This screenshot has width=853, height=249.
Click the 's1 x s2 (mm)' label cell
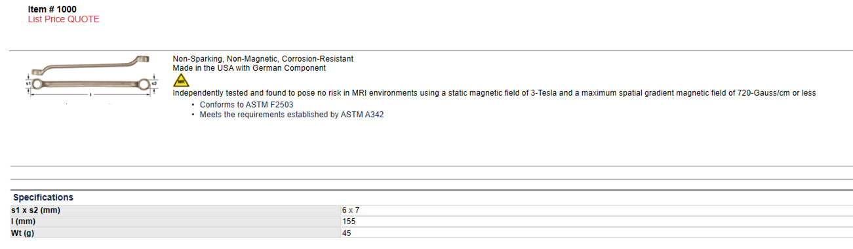point(175,210)
